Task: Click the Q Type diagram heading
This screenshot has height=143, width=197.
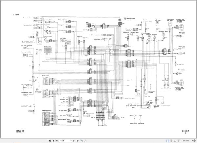Action: [x=16, y=15]
